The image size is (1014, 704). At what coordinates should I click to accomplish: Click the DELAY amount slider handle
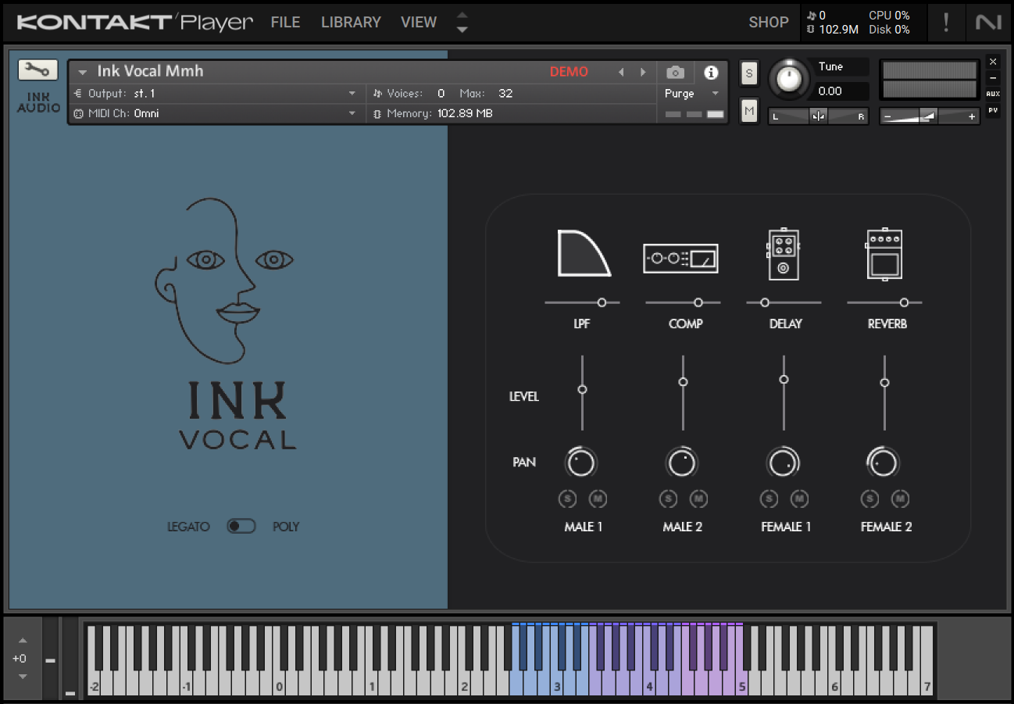765,302
